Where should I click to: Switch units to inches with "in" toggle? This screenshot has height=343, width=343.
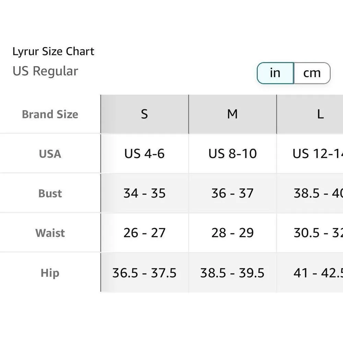click(275, 73)
